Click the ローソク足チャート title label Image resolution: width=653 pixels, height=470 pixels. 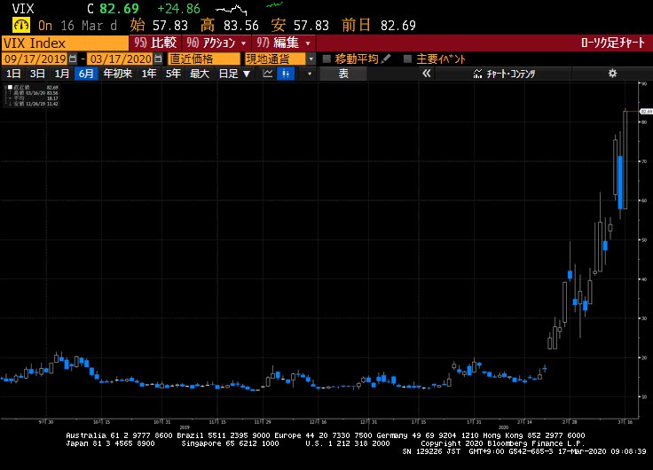pos(612,43)
